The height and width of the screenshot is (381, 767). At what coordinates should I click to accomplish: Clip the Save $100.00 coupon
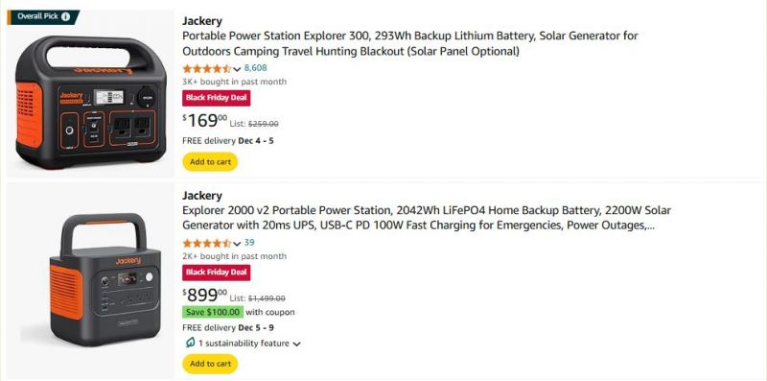(213, 312)
